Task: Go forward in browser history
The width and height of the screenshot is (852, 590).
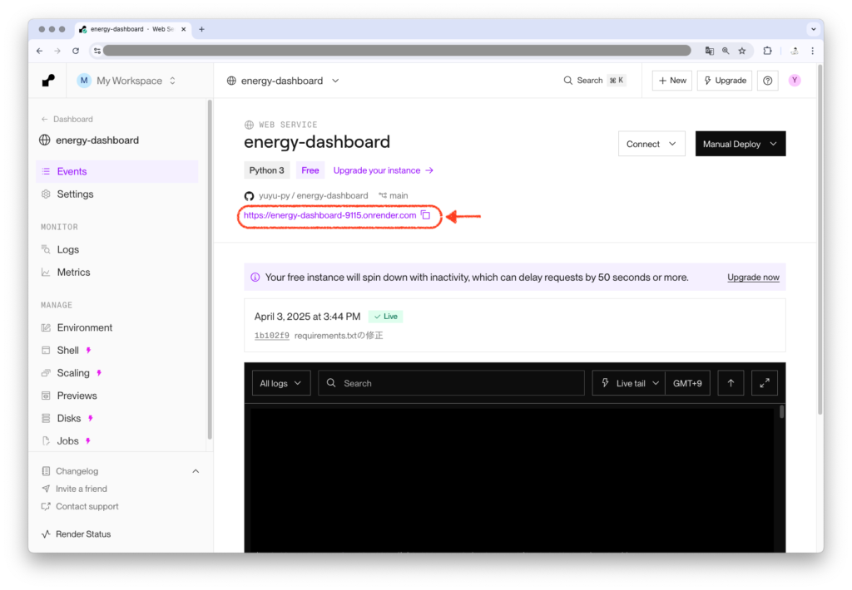Action: click(x=57, y=51)
